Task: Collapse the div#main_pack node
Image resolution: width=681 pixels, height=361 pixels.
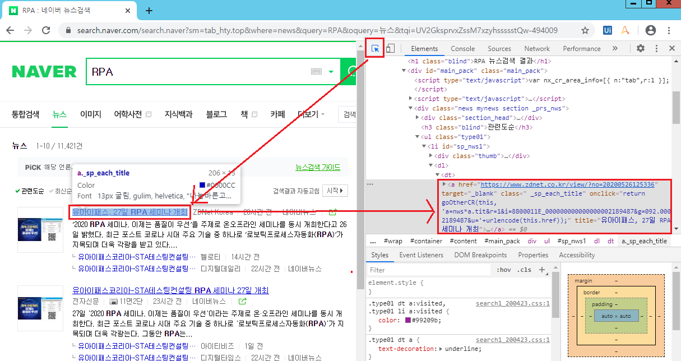Action: point(404,71)
